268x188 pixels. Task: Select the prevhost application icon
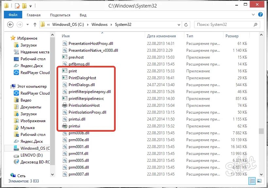[65, 57]
